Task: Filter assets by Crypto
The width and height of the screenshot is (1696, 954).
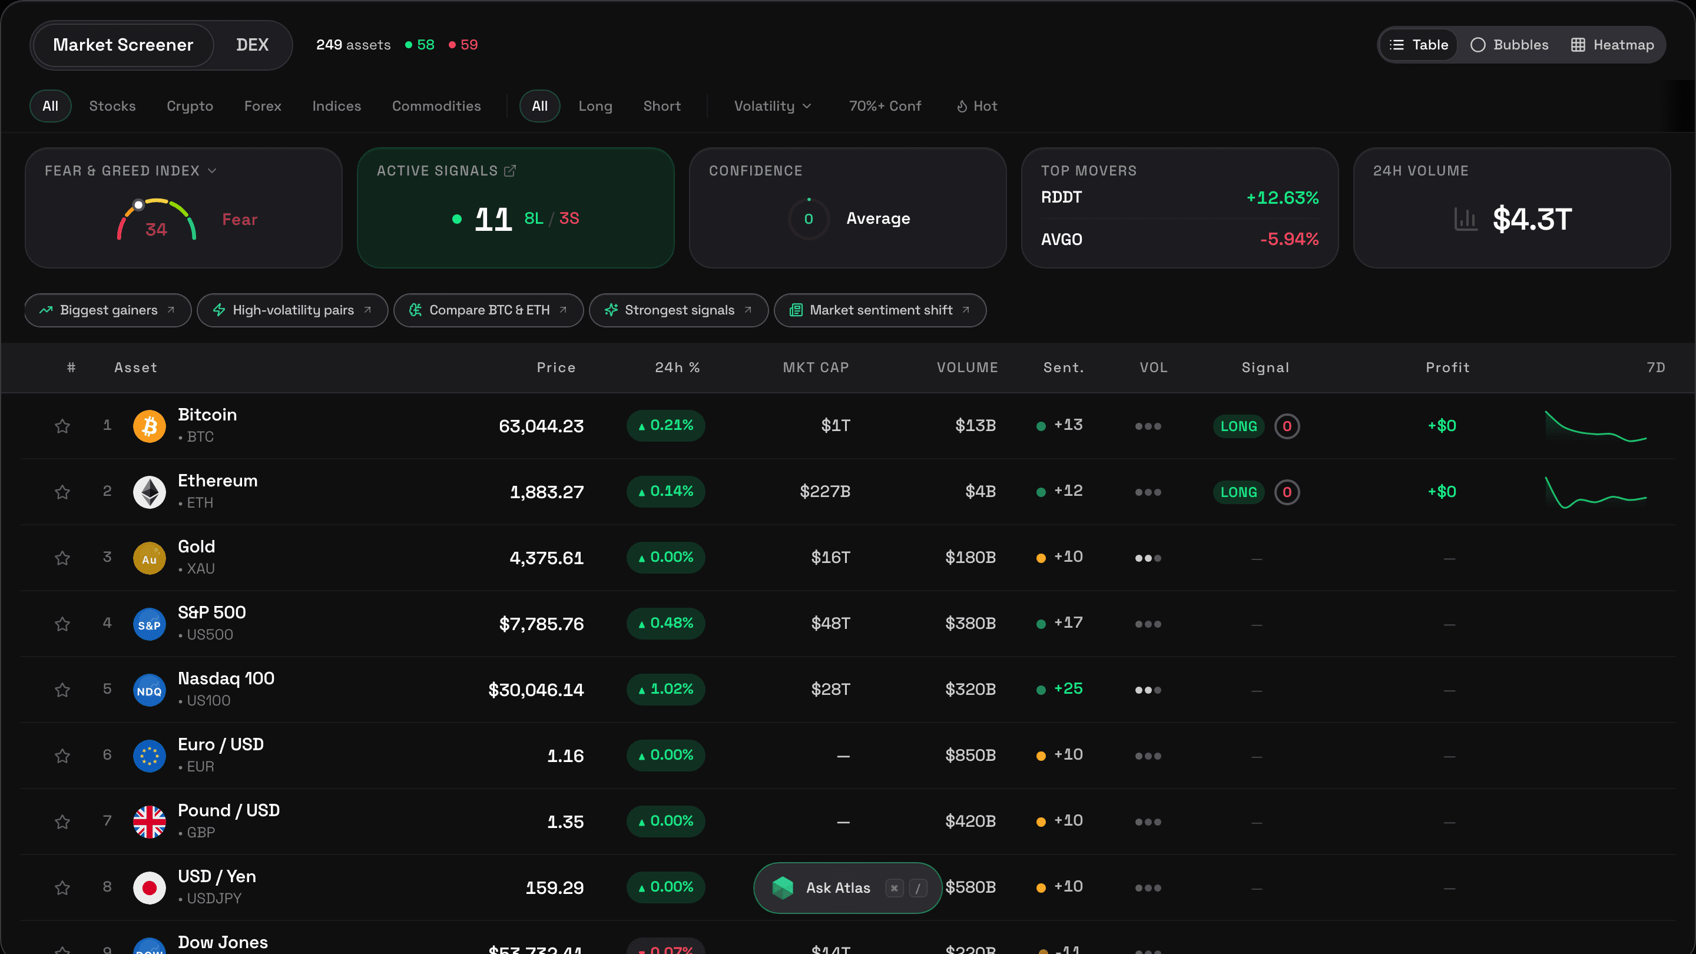Action: click(190, 106)
